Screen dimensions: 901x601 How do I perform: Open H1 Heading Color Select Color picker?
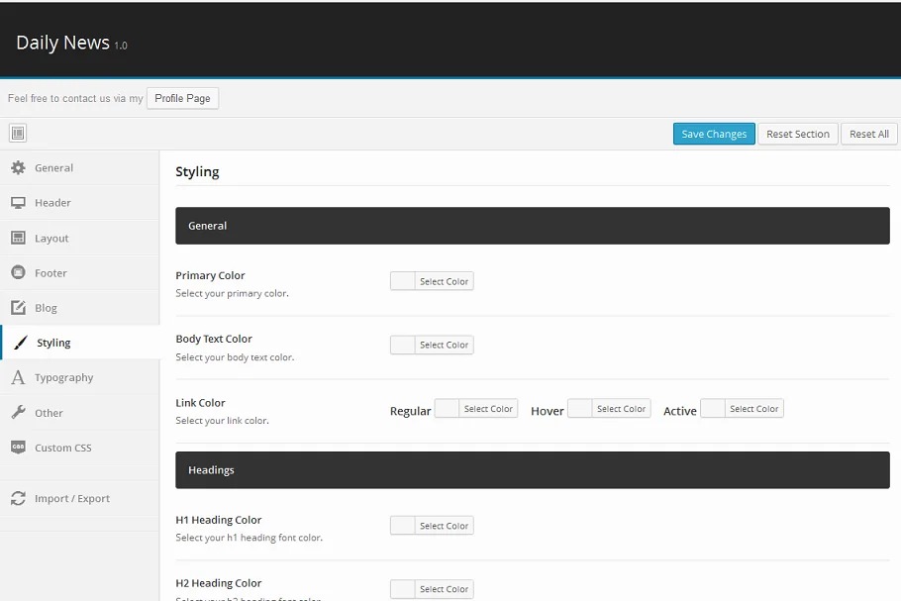[x=444, y=526]
